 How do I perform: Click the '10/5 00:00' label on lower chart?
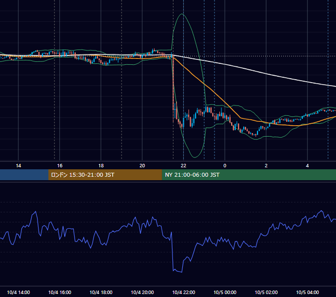[225, 292]
